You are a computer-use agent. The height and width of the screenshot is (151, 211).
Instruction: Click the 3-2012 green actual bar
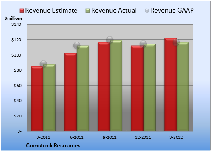point(183,87)
